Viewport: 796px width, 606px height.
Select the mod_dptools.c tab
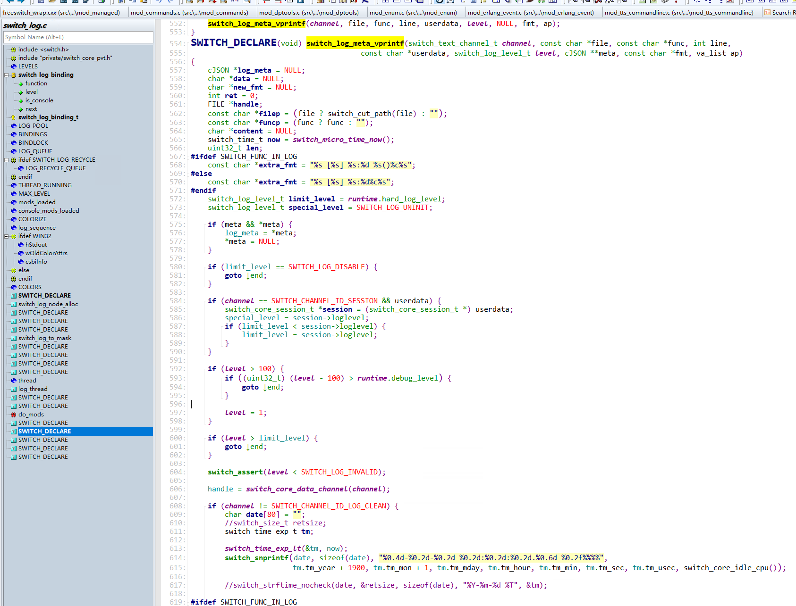[x=309, y=13]
